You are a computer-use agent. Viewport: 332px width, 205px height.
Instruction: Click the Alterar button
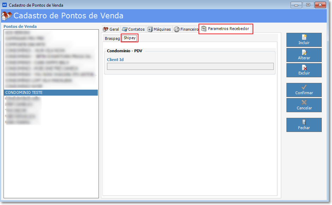[304, 55]
